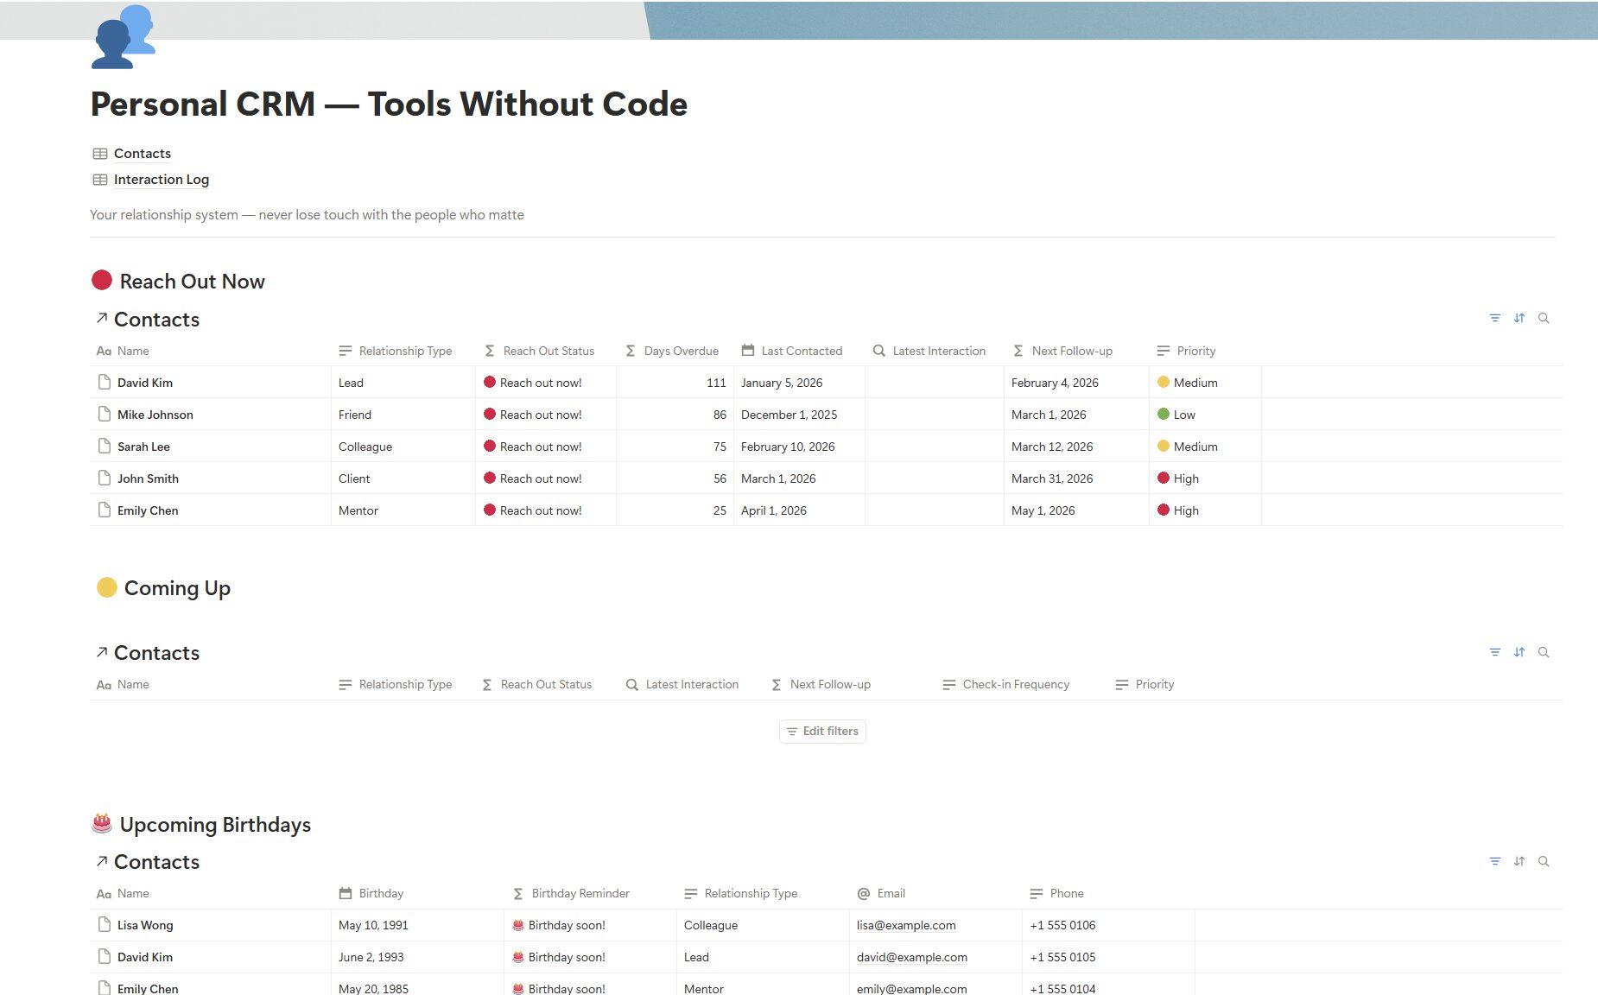Image resolution: width=1598 pixels, height=995 pixels.
Task: Open Mike Johnson page icon
Action: (x=105, y=414)
